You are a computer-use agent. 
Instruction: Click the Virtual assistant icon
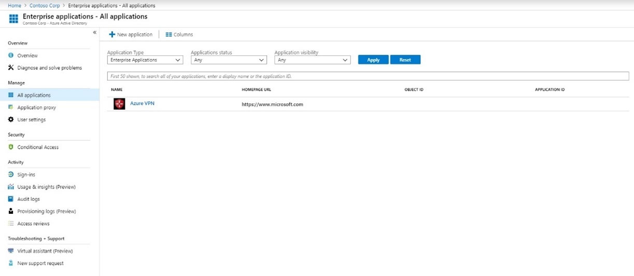(x=11, y=251)
